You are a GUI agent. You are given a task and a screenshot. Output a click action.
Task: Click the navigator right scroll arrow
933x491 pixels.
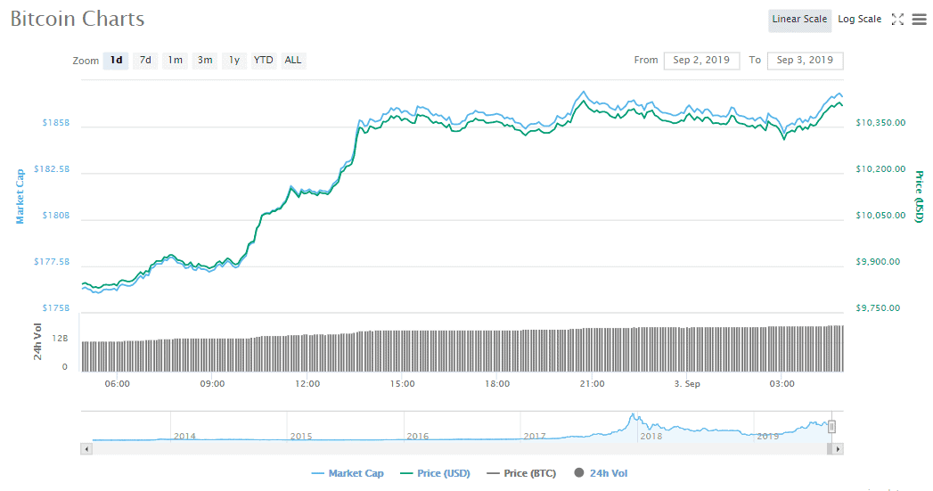[x=838, y=449]
